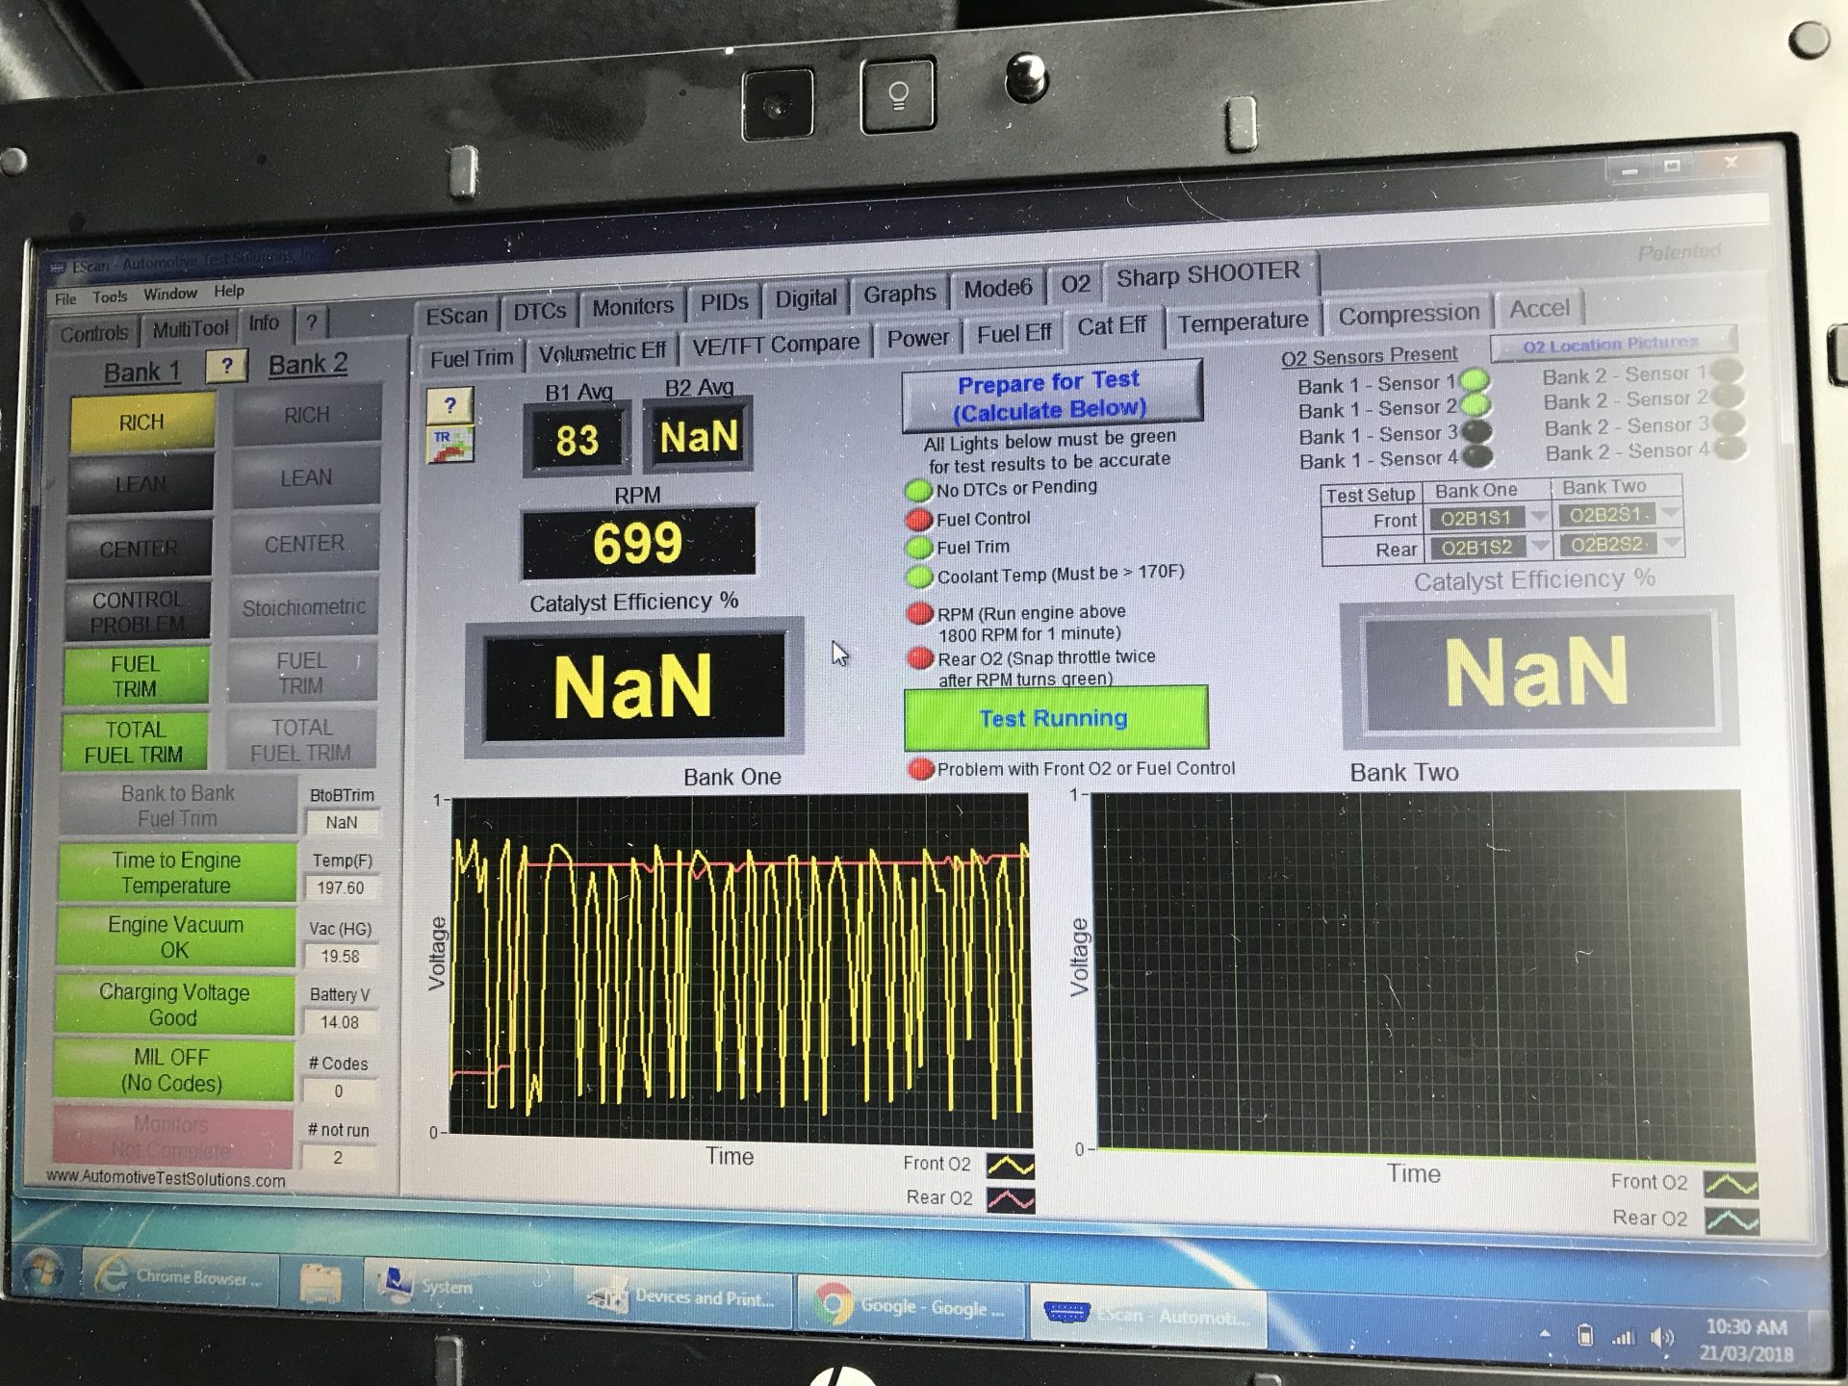Click the network signal tray icon
This screenshot has width=1848, height=1386.
(x=1624, y=1336)
